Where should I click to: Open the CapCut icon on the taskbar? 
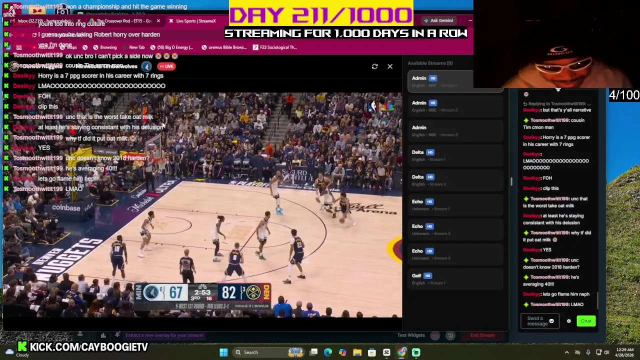386,352
